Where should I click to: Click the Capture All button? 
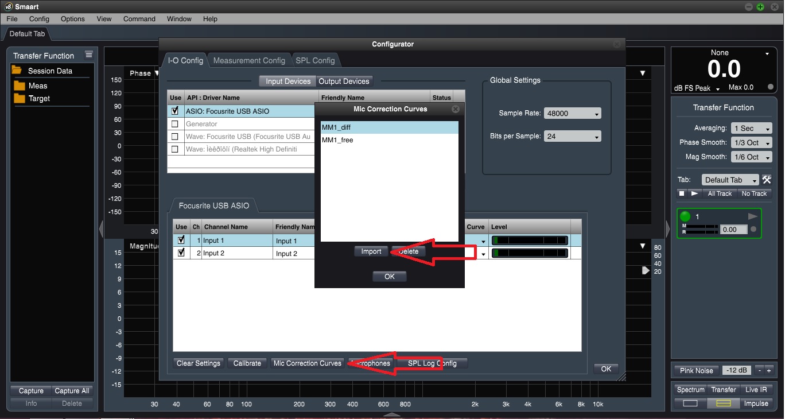coord(72,391)
